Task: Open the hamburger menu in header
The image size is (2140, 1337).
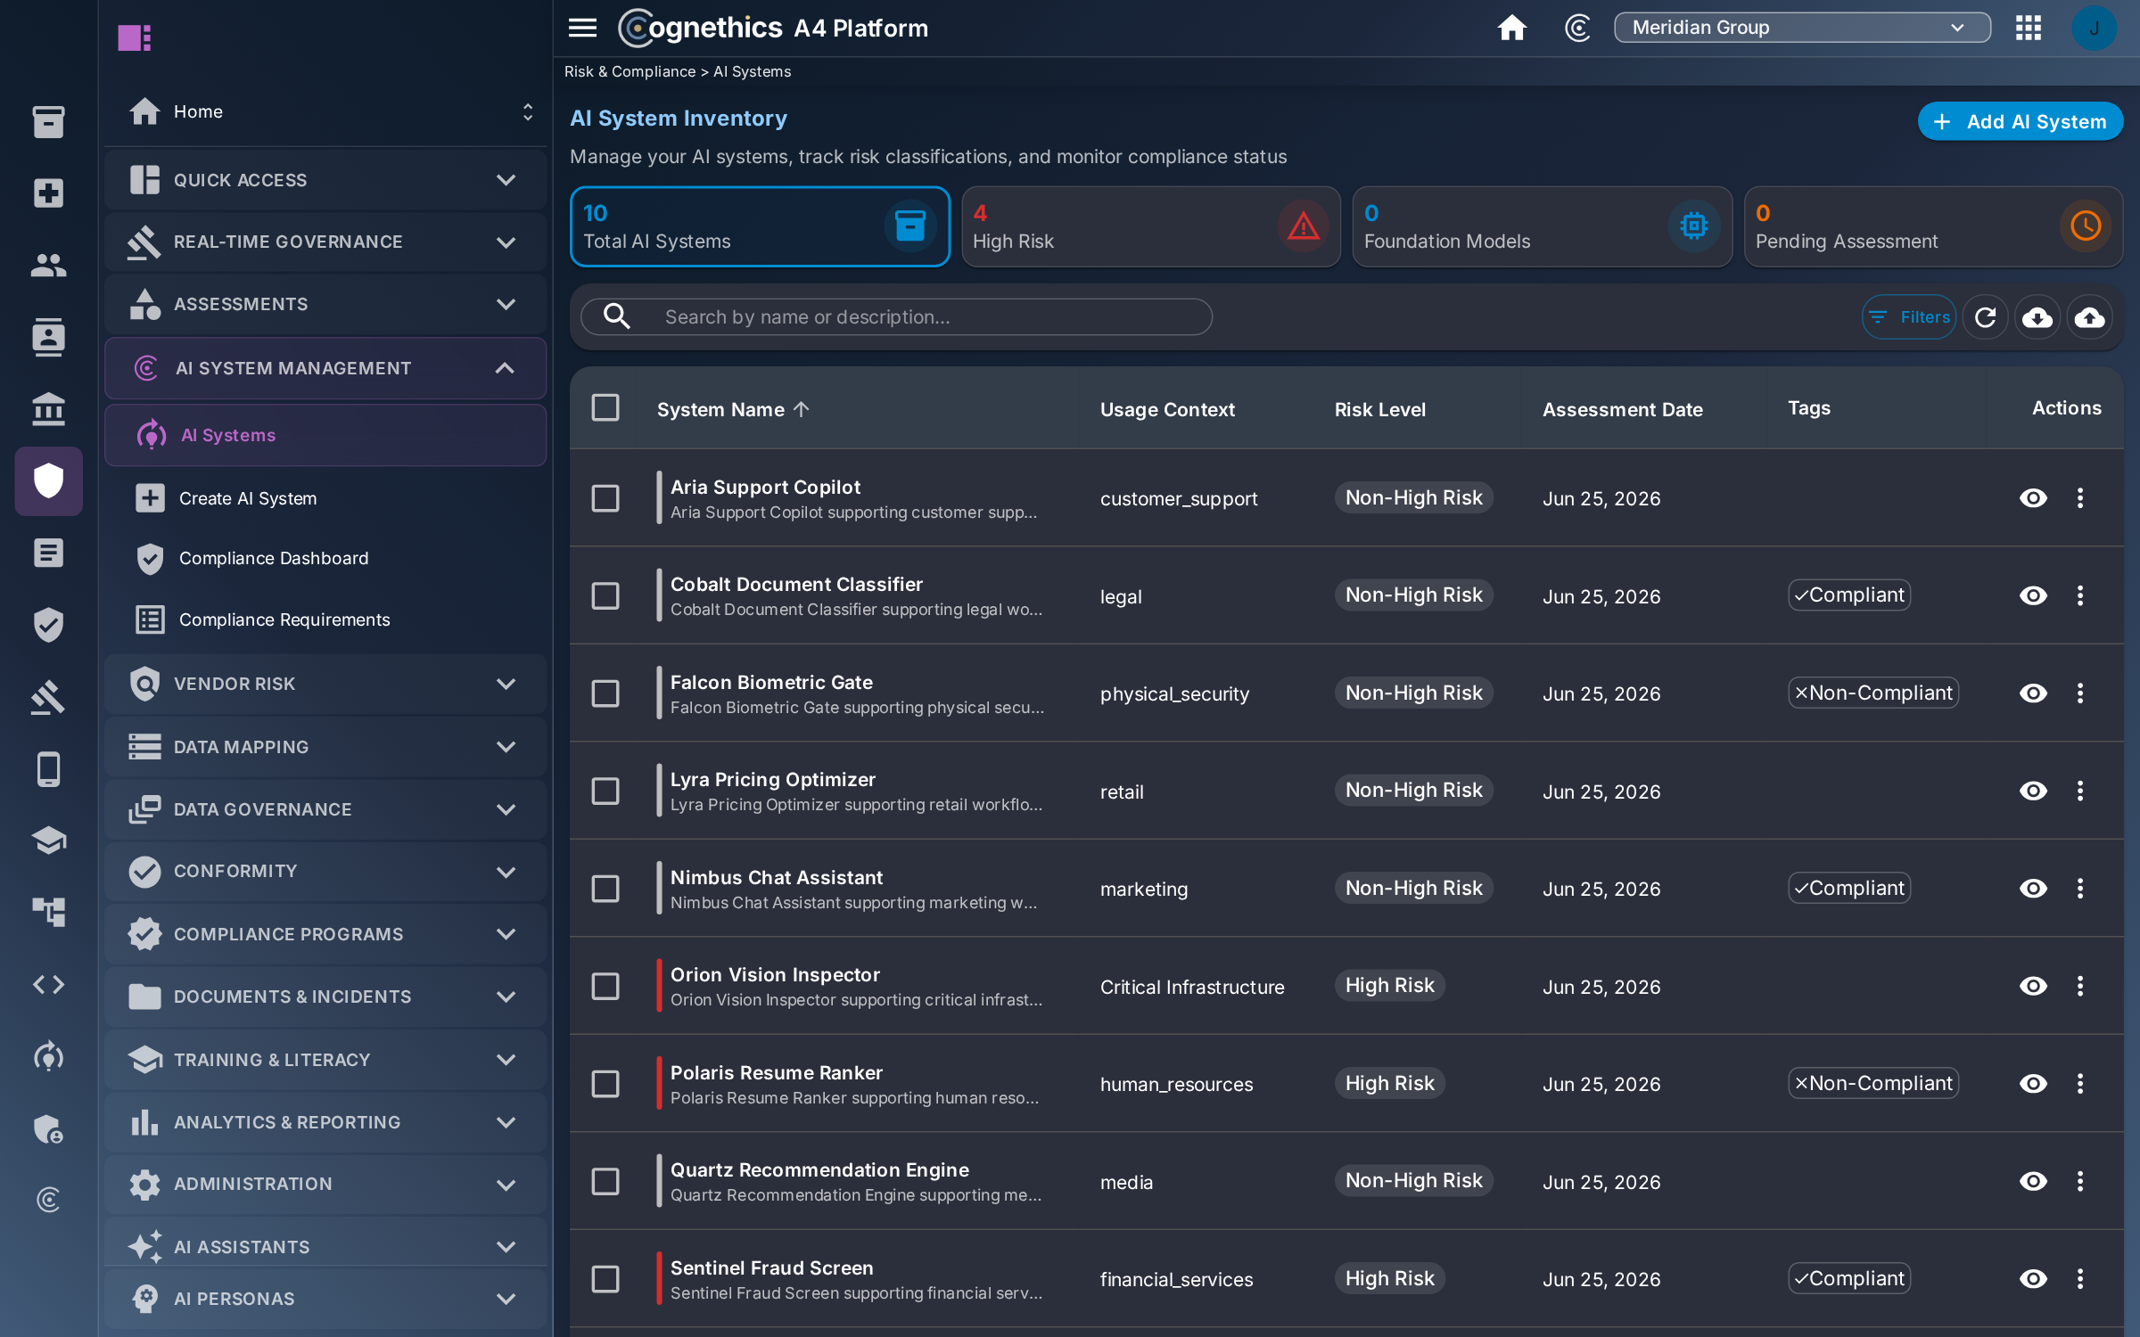Action: point(582,28)
